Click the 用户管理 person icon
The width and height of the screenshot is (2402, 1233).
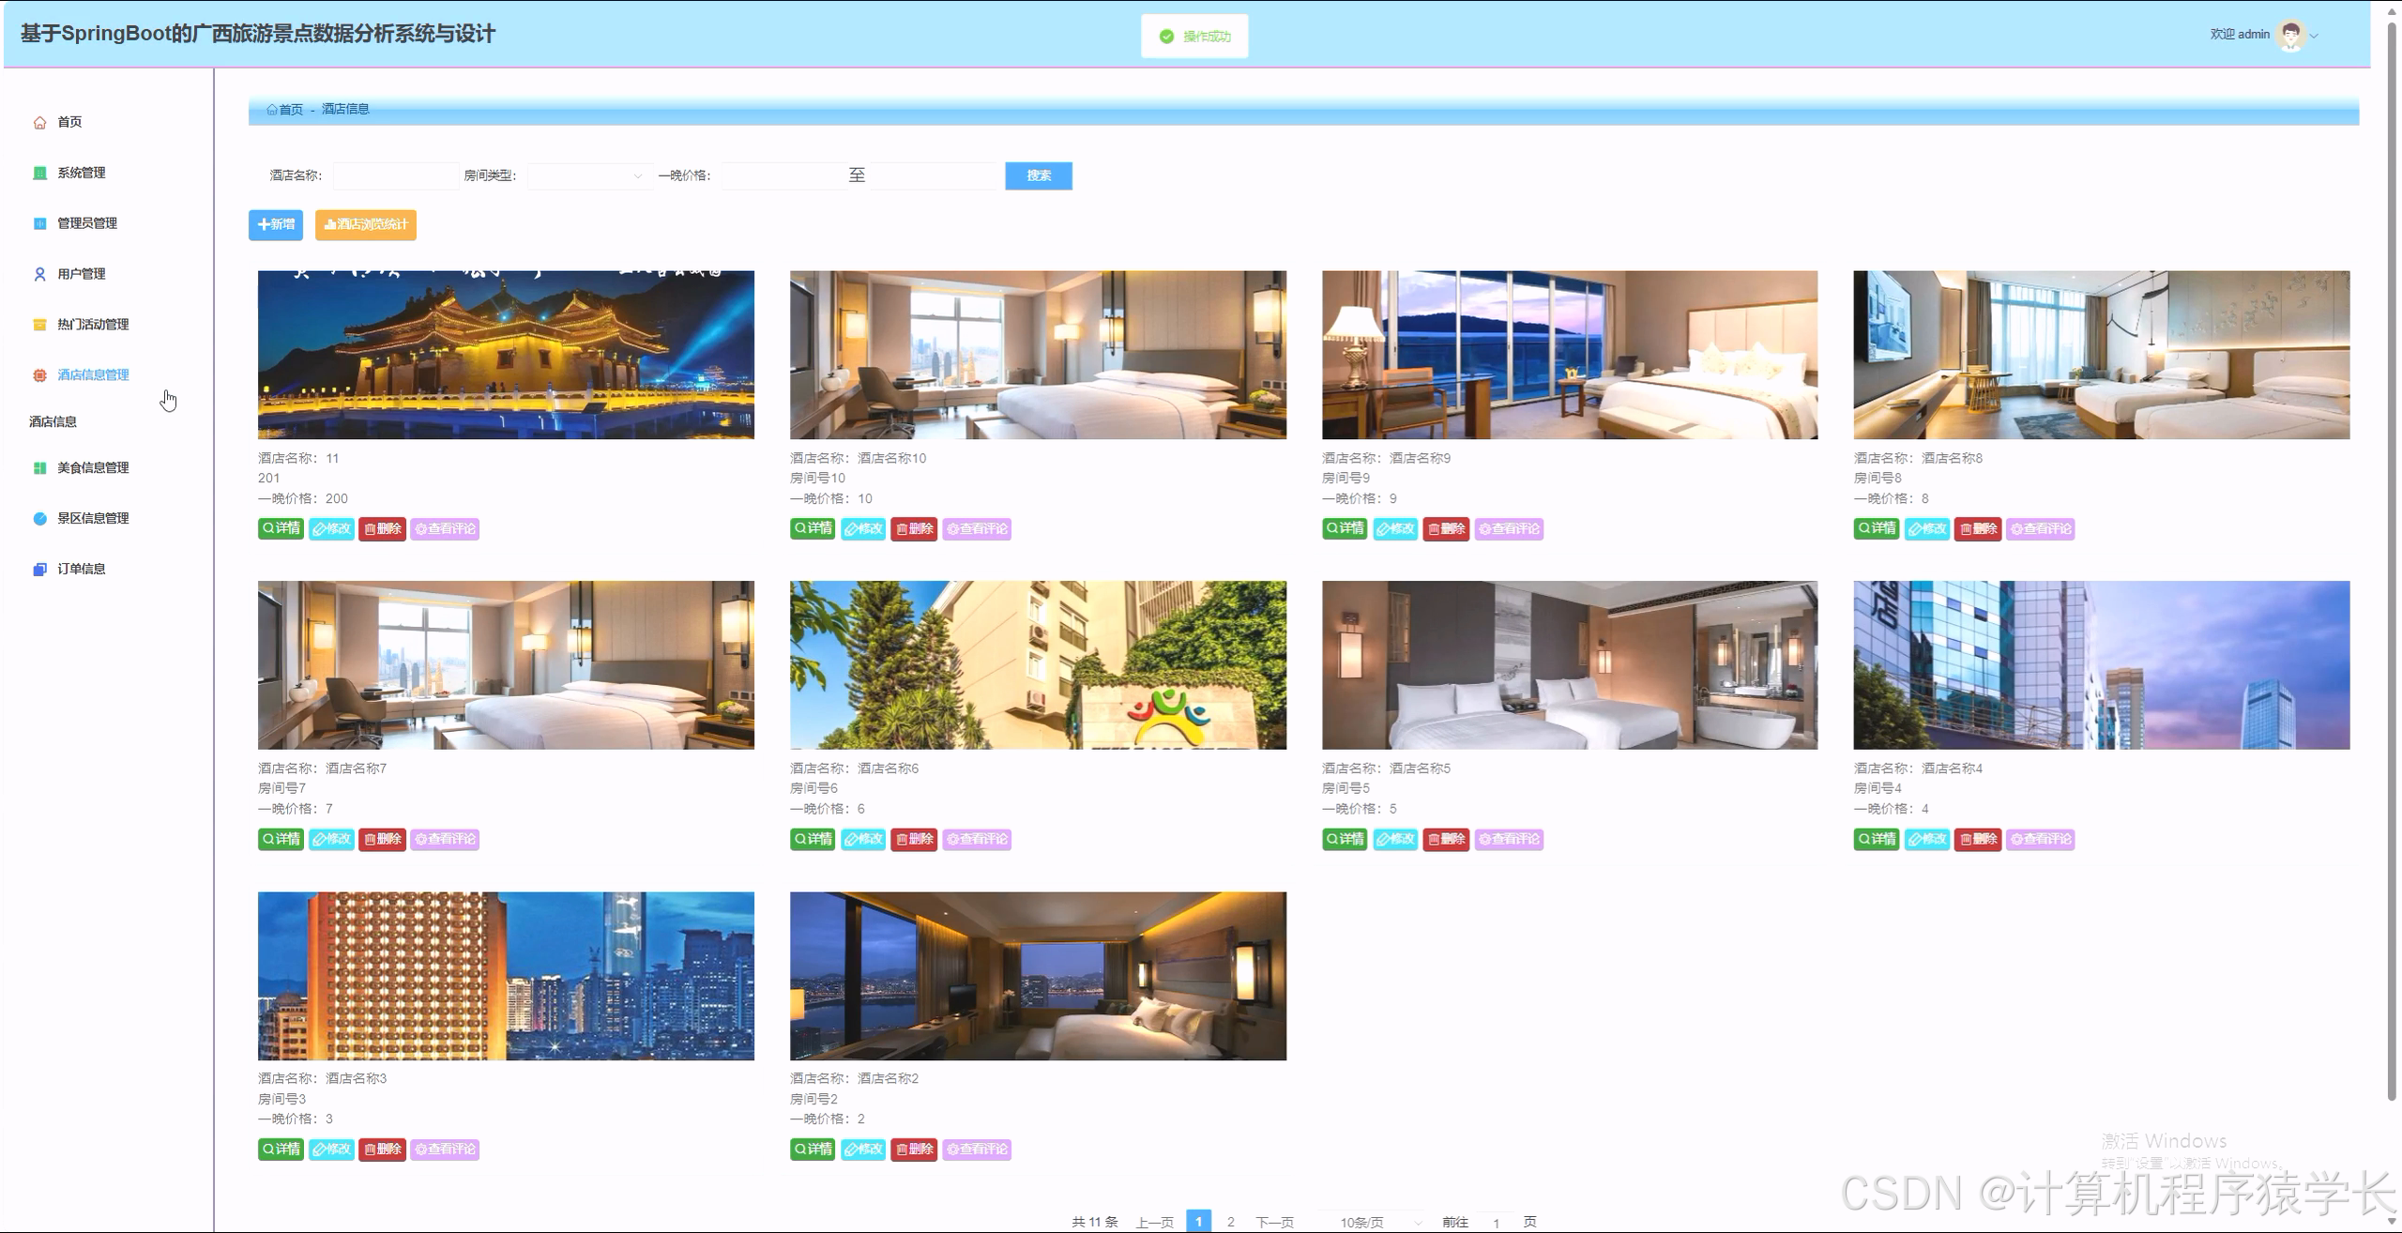(x=39, y=274)
